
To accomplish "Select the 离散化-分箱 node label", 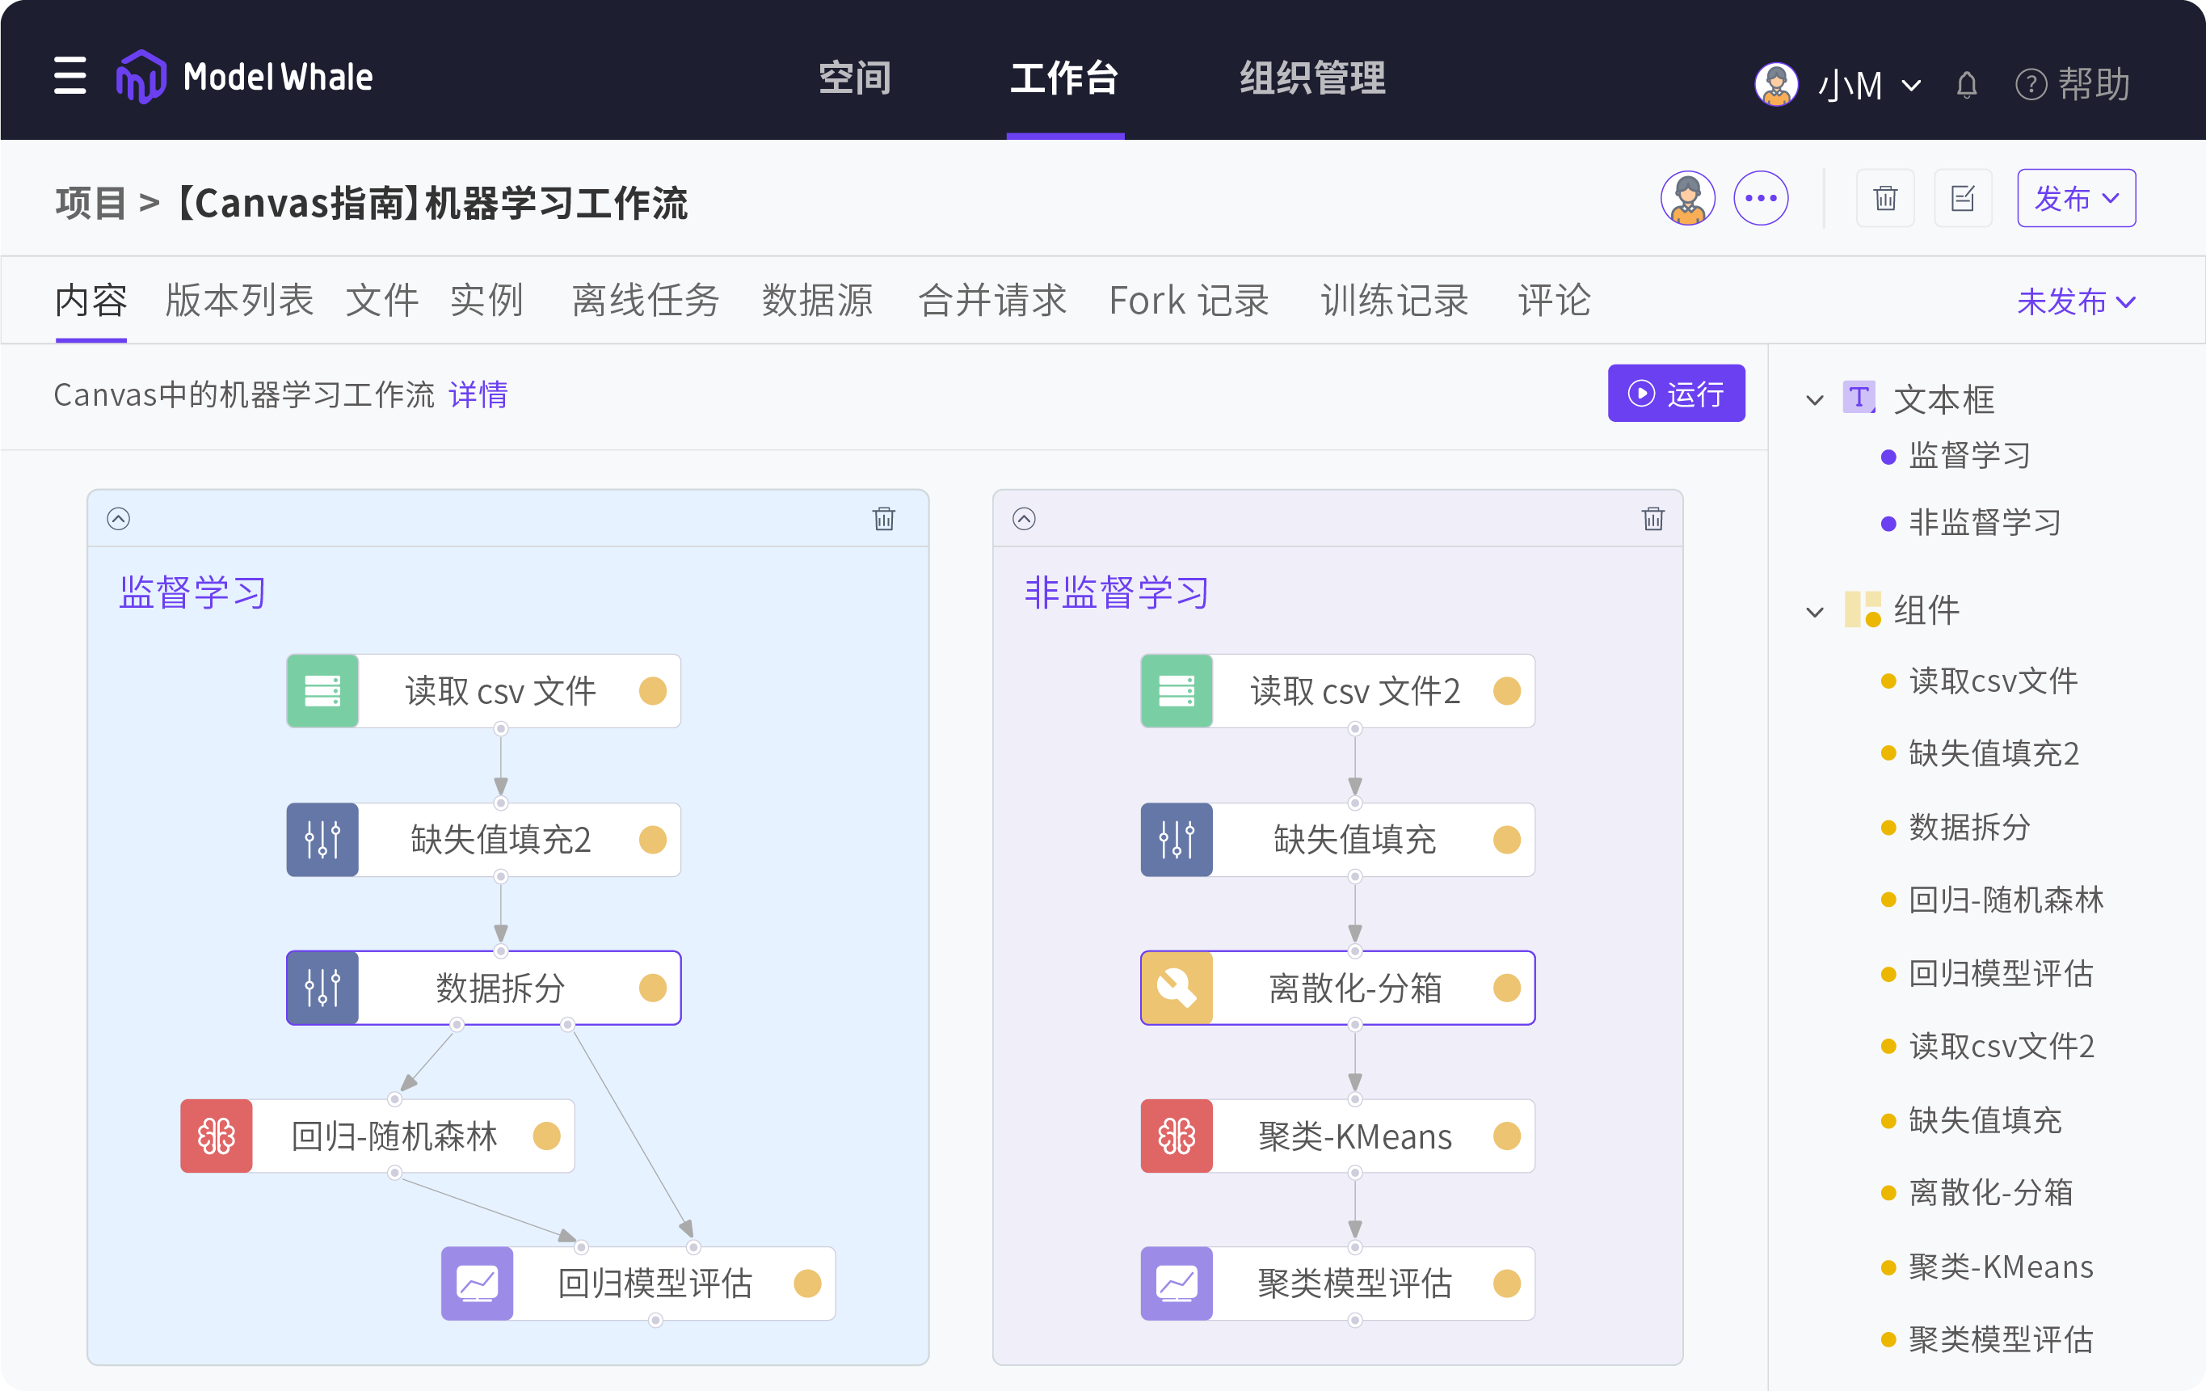I will click(1356, 988).
